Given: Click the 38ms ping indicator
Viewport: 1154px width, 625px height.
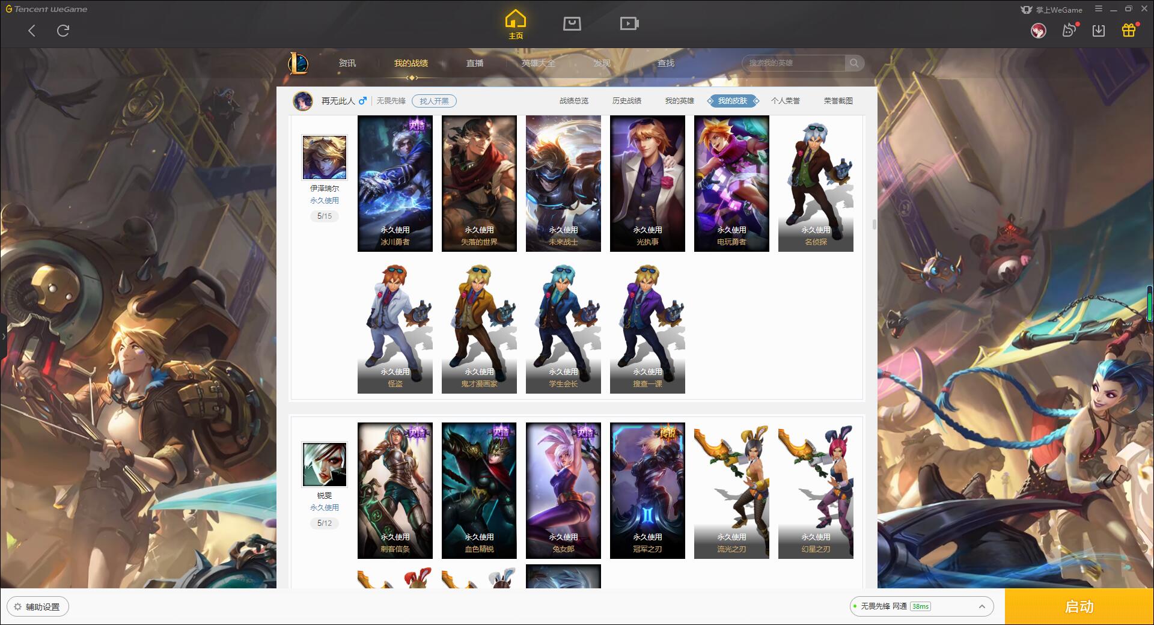Looking at the screenshot, I should click(x=920, y=606).
